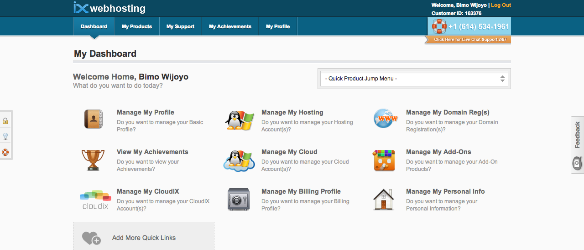Click the Welcome Home, Bimo Wijoyo heading
Viewport: 584px width, 250px height.
[x=130, y=77]
